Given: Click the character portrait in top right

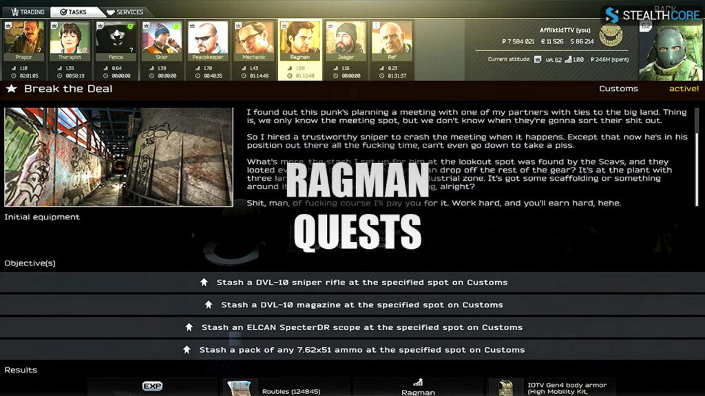Looking at the screenshot, I should (671, 50).
